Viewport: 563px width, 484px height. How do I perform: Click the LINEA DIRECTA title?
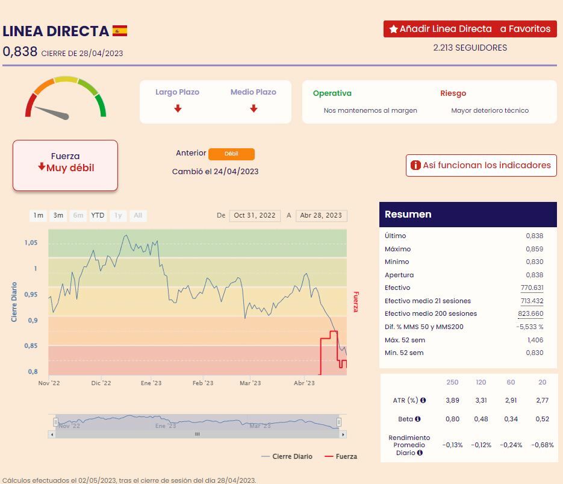[55, 31]
